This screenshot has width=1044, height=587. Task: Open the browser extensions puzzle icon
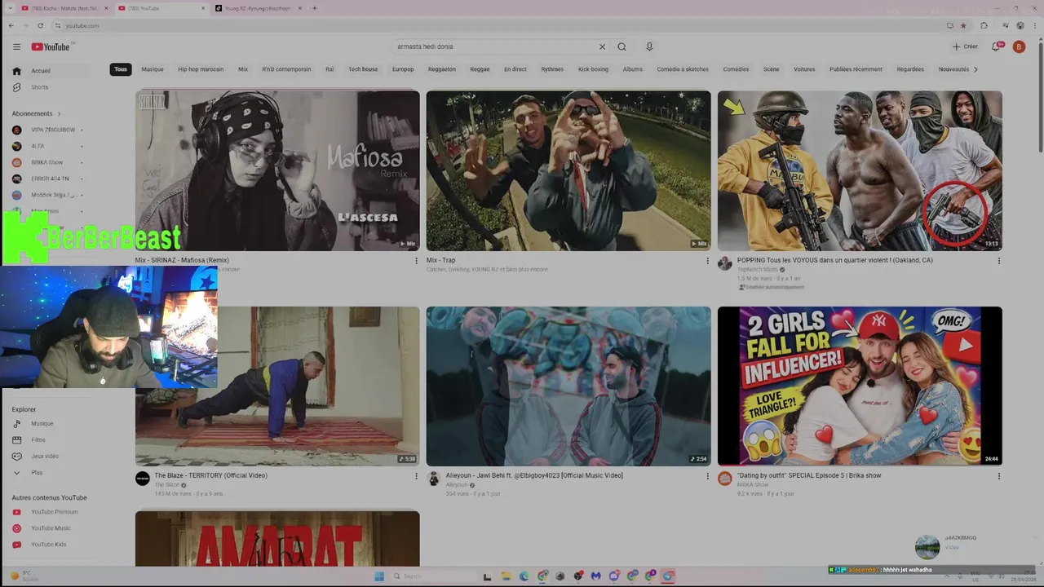984,25
